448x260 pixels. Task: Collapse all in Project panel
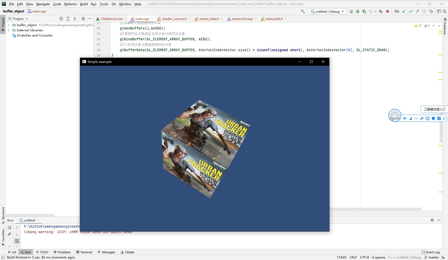click(75, 19)
